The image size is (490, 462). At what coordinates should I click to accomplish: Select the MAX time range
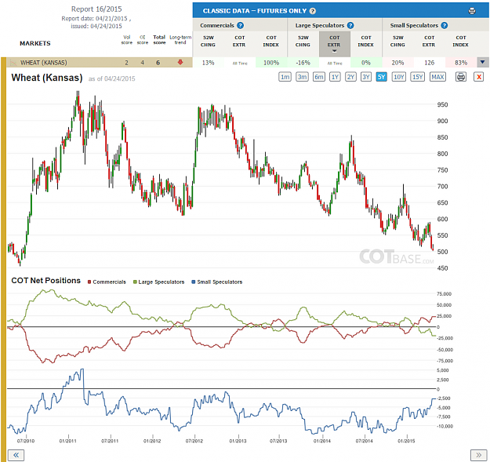(x=437, y=77)
